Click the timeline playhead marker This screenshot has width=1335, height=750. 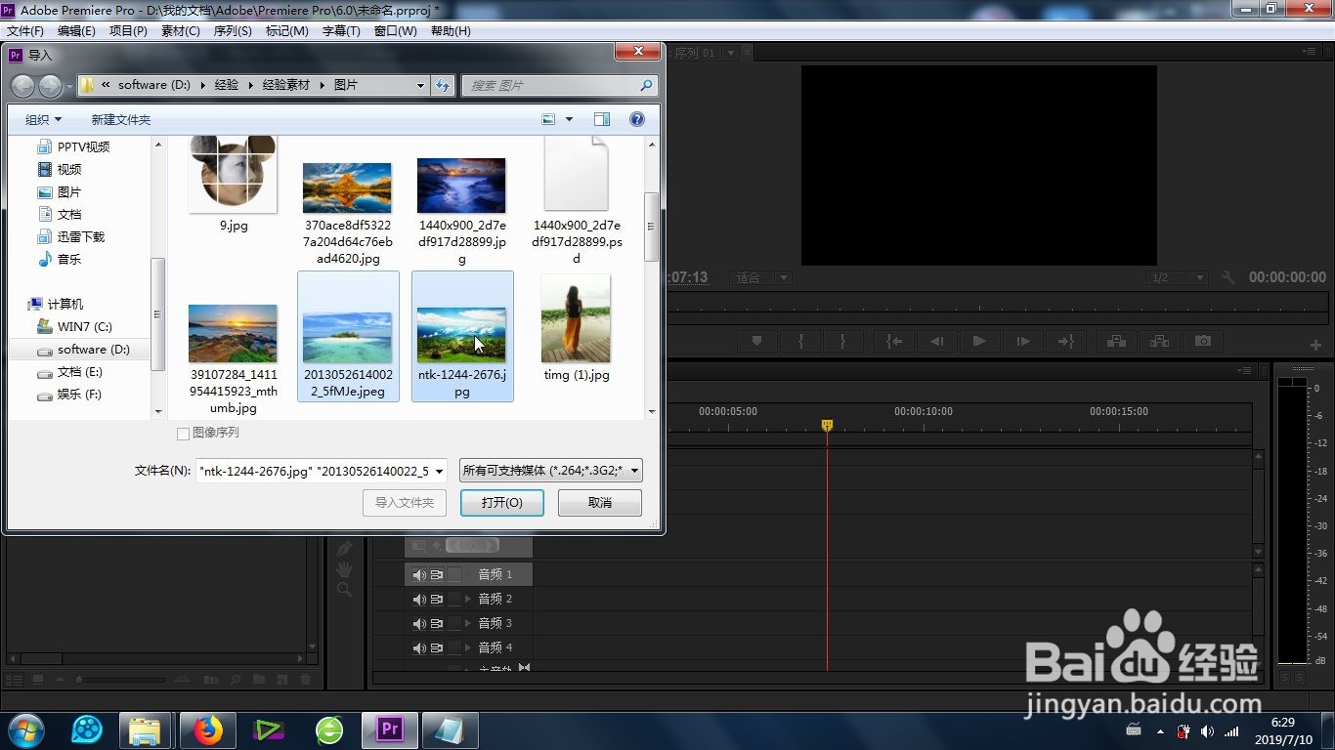point(827,425)
